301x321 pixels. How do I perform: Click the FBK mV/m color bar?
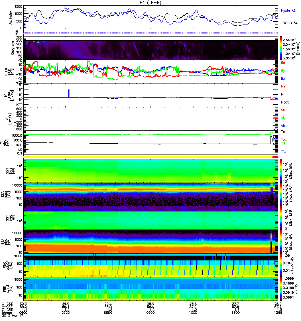point(281,266)
